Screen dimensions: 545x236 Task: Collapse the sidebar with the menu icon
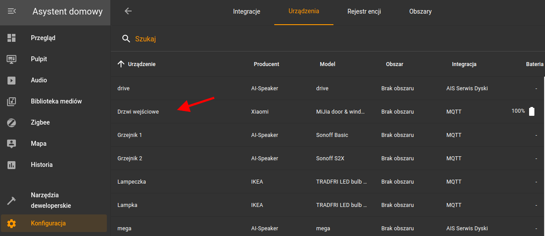tap(12, 11)
